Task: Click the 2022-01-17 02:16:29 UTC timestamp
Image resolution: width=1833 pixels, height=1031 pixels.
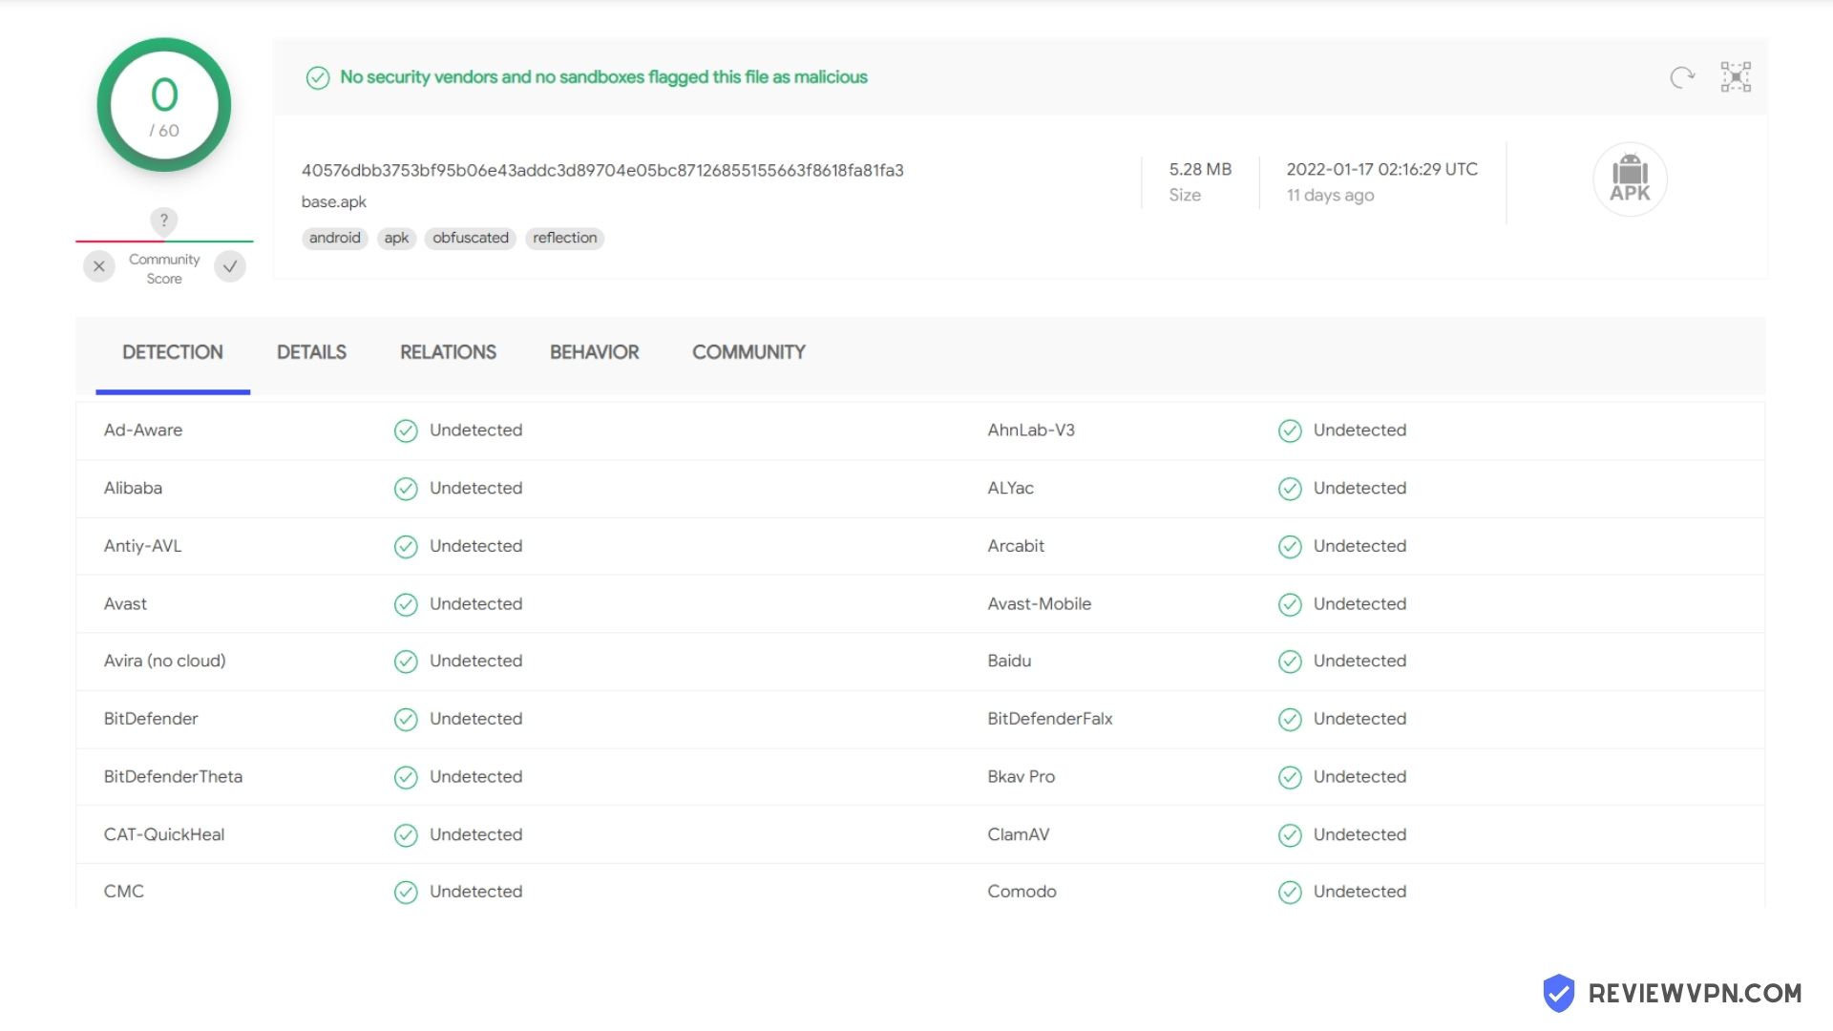Action: (x=1381, y=169)
